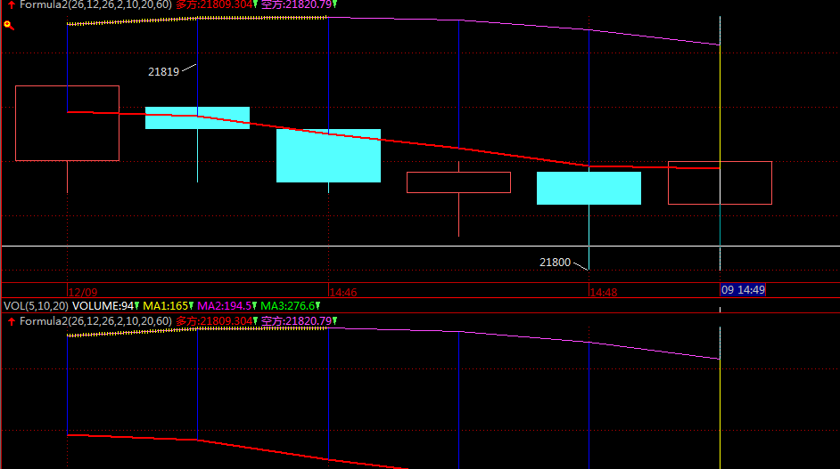This screenshot has width=840, height=469.
Task: Click 多方:21809.304 in the pane below the VOL row
Action: pyautogui.click(x=214, y=321)
